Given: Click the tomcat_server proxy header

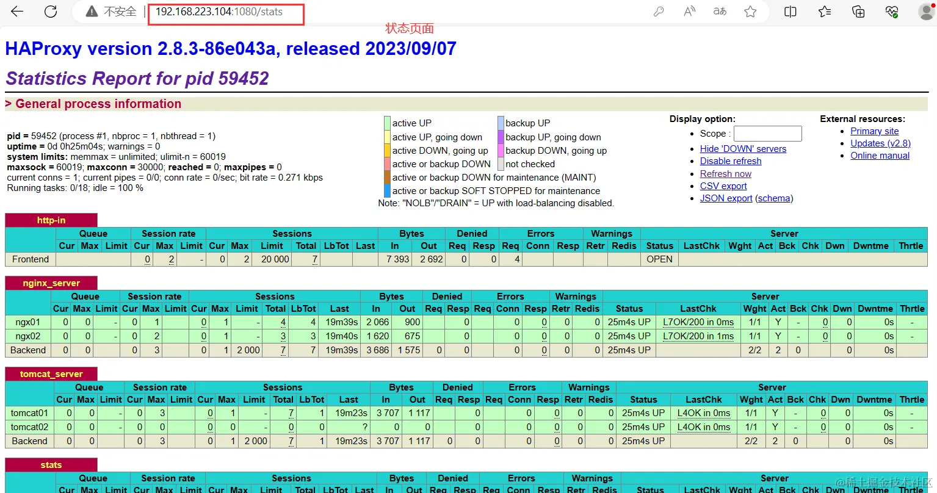Looking at the screenshot, I should click(x=51, y=374).
